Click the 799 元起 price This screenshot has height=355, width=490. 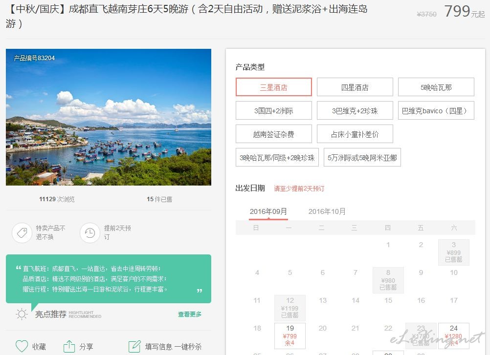click(x=465, y=12)
